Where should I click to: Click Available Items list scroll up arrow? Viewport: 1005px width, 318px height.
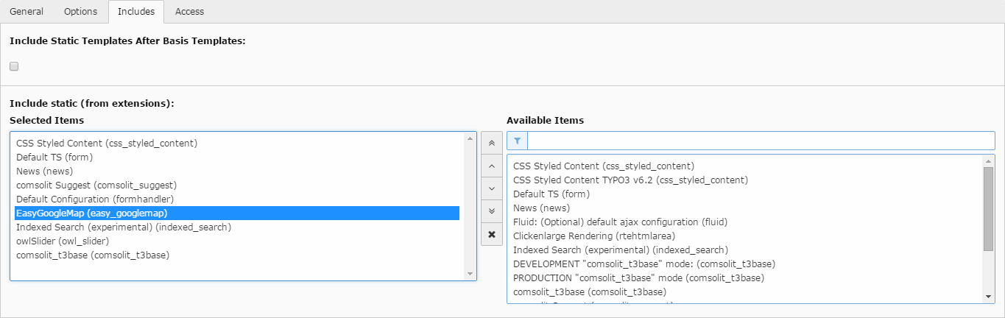(x=988, y=160)
